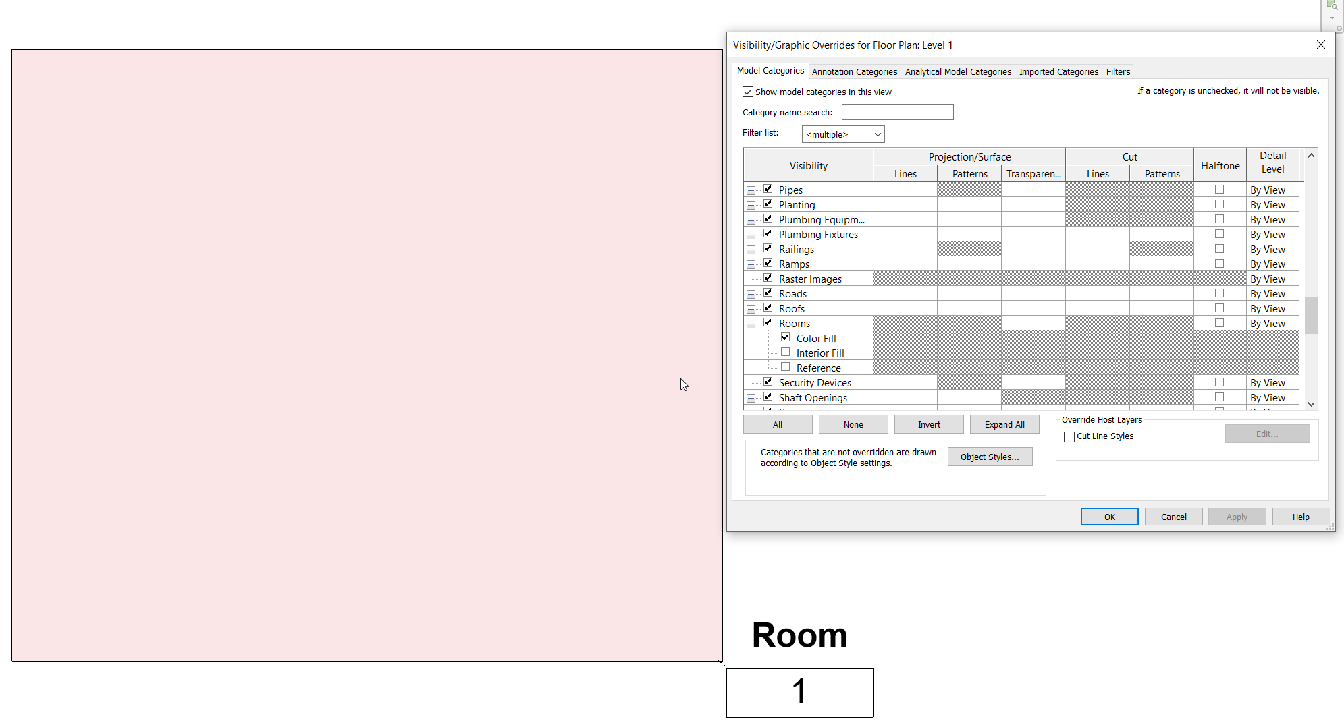Check Interior Fill under Rooms
Screen dimensions: 1344x727
(786, 352)
